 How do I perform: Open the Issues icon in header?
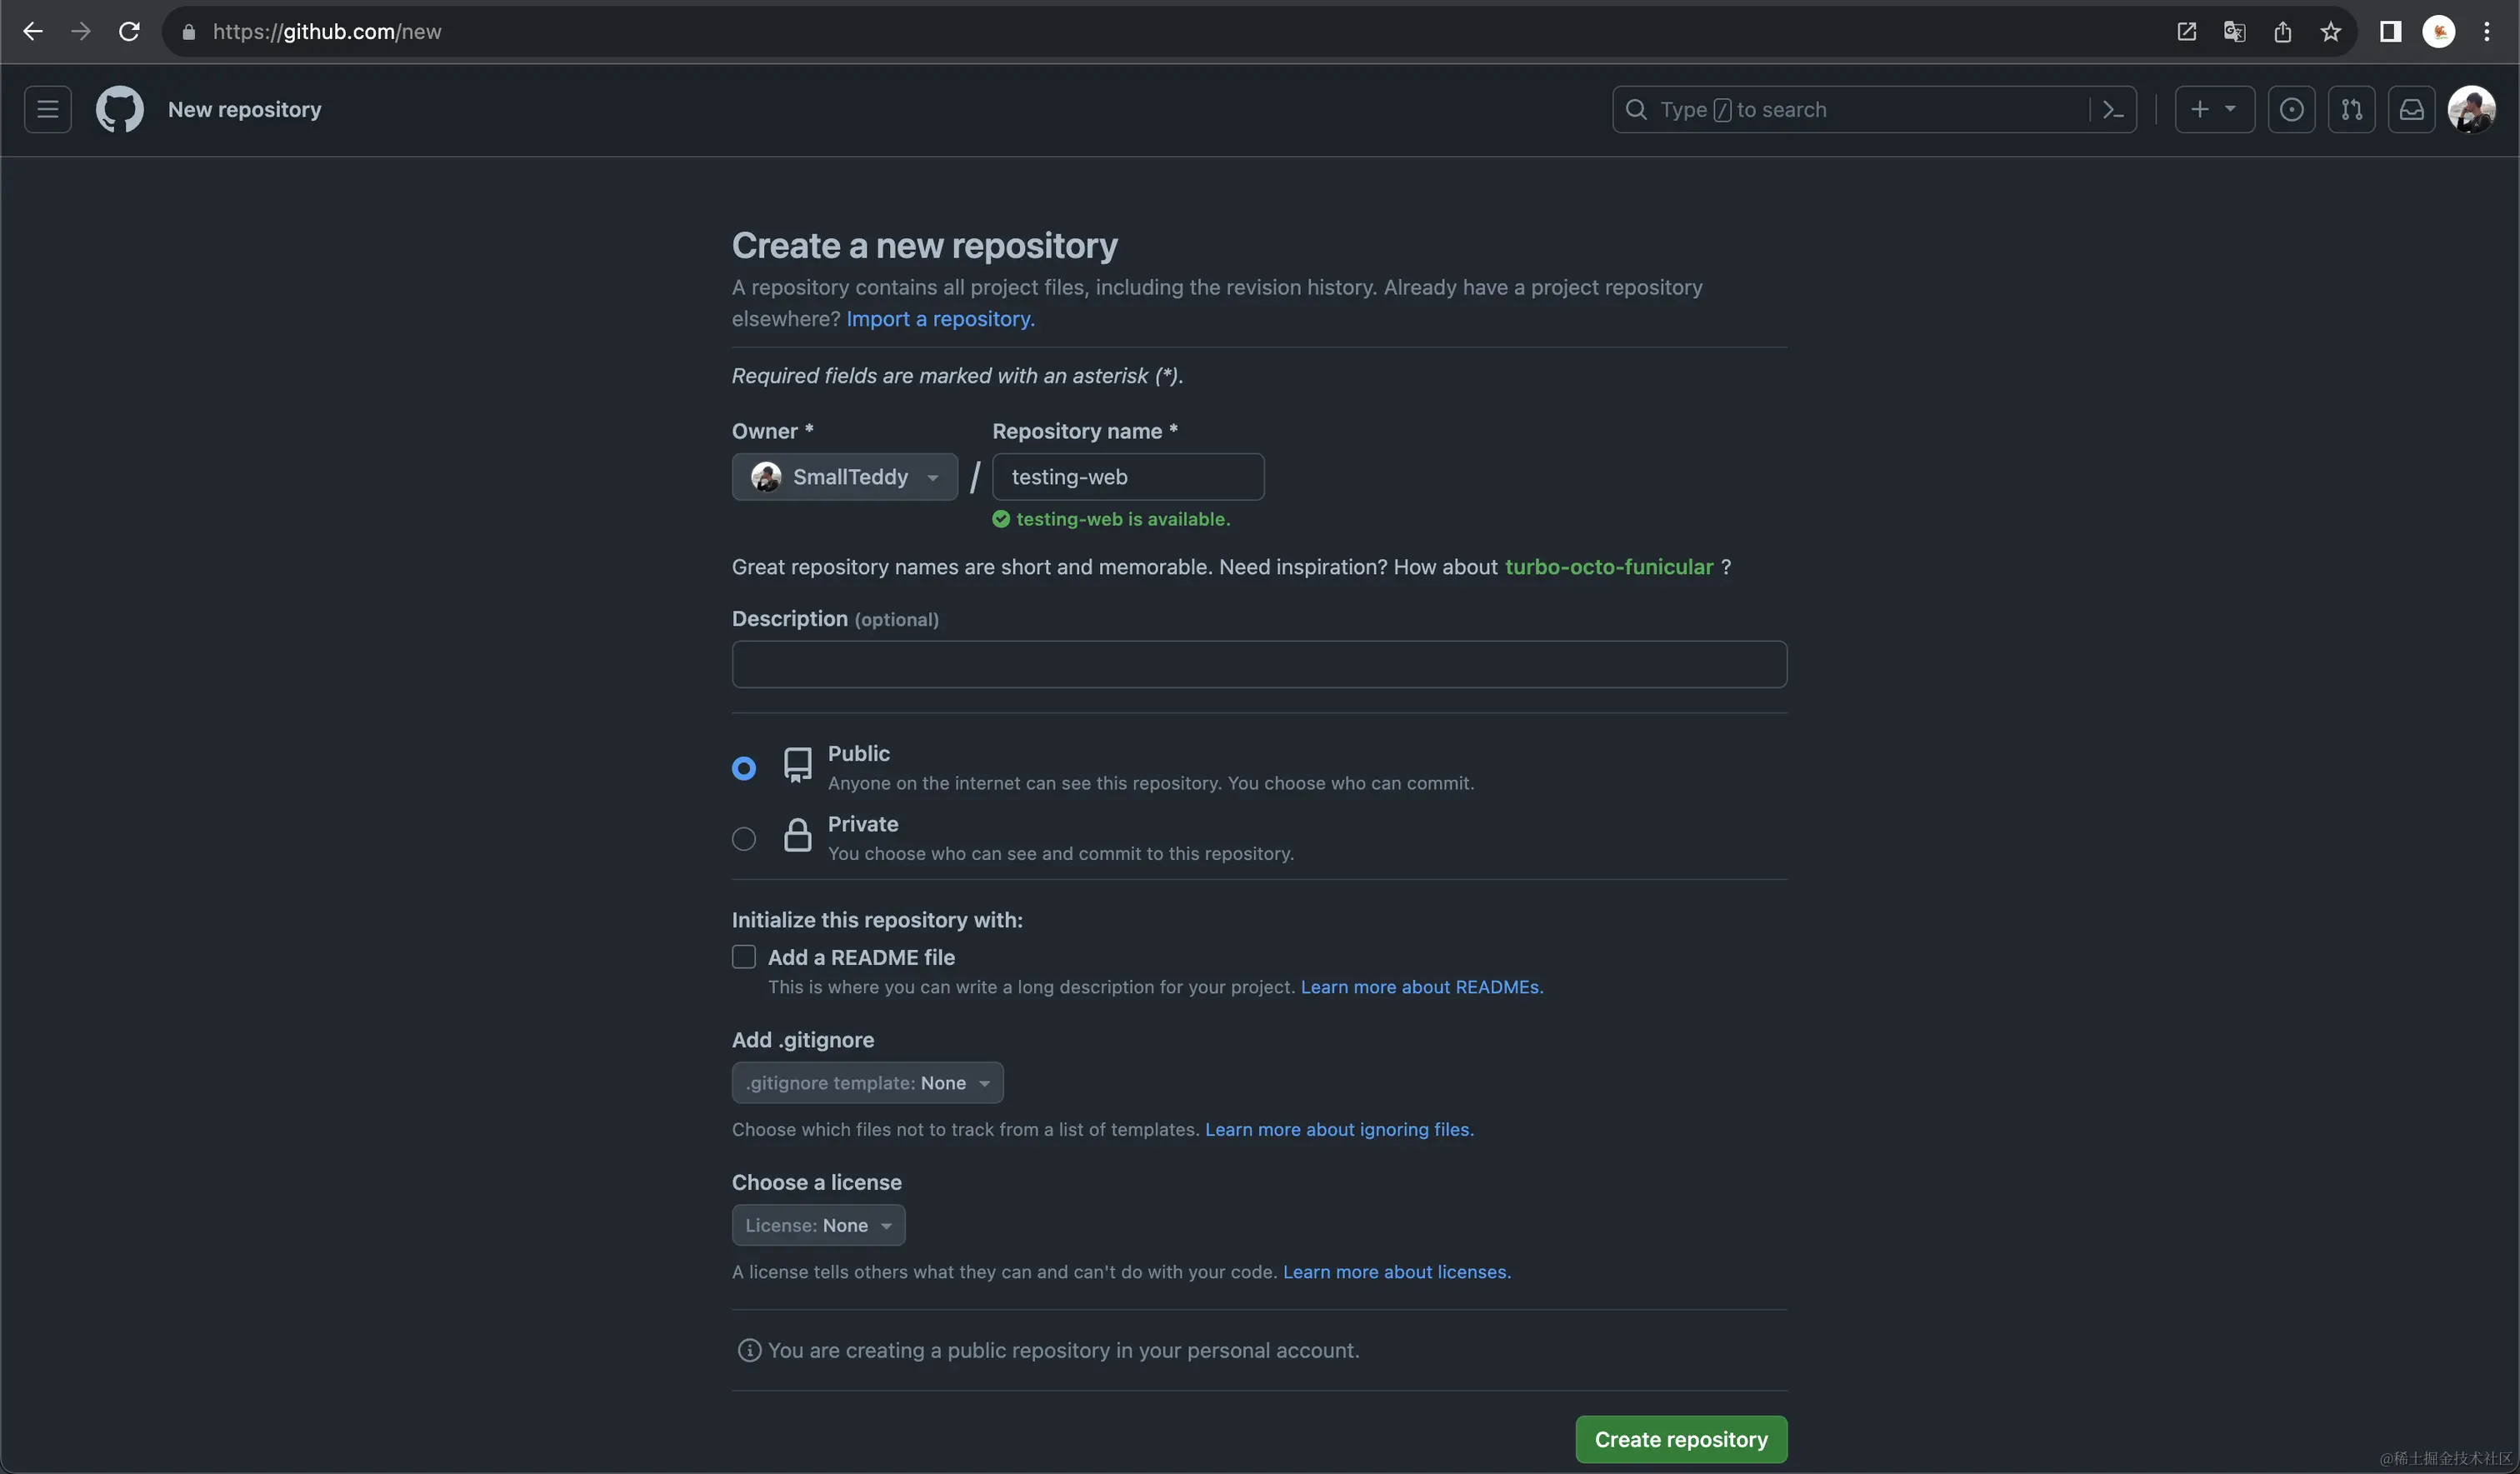click(x=2291, y=109)
